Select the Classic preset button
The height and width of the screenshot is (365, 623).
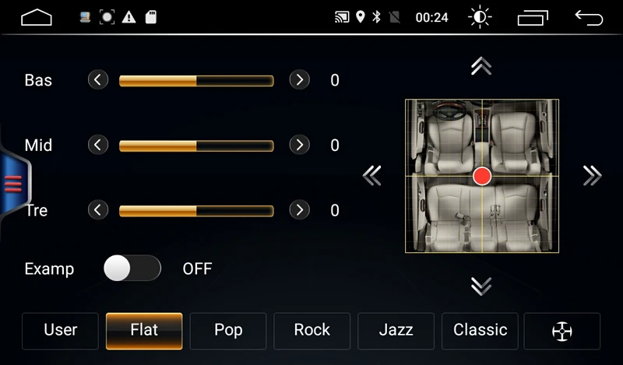click(480, 331)
